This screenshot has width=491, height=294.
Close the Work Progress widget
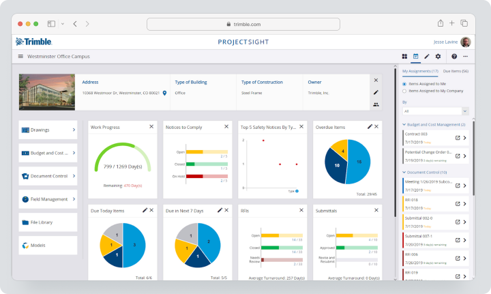151,126
